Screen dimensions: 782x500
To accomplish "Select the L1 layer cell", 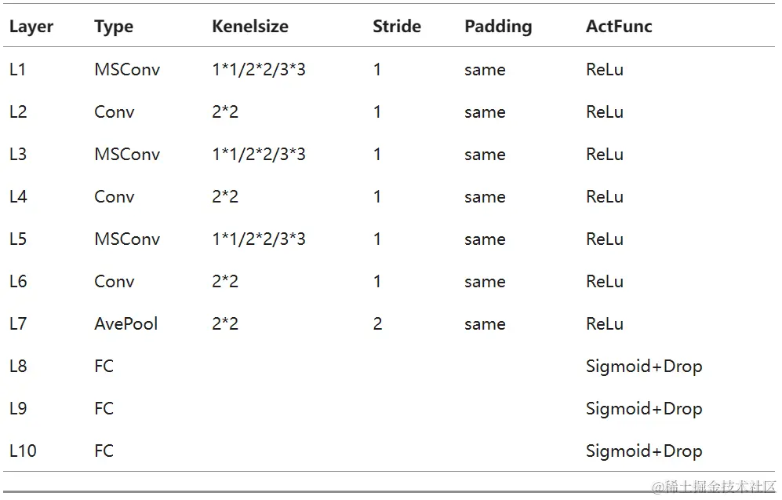I will coord(18,70).
